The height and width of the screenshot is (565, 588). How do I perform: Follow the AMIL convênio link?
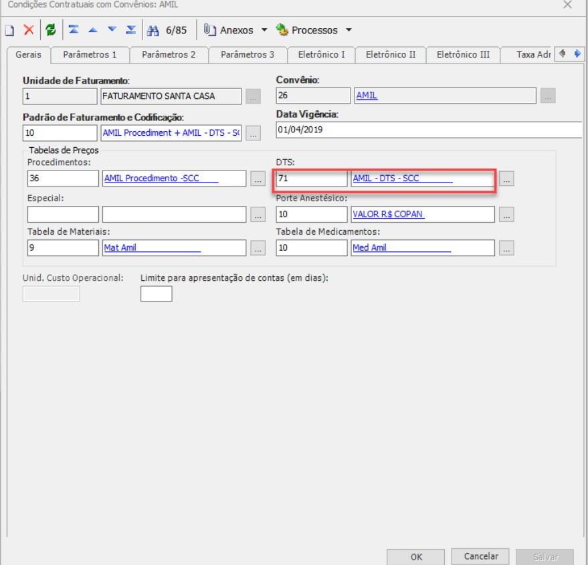click(367, 96)
